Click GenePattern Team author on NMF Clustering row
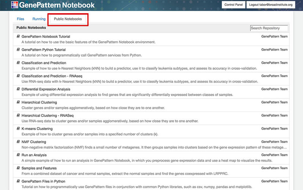Viewport: 303px width, 190px height. pyautogui.click(x=274, y=142)
